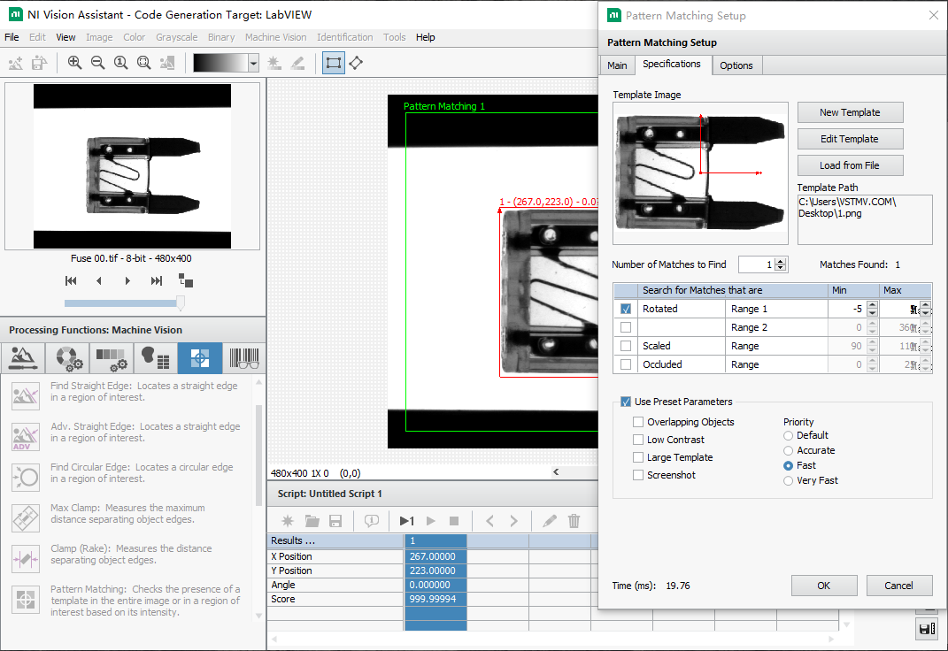Confirm setup with OK button
The height and width of the screenshot is (651, 948).
click(824, 586)
